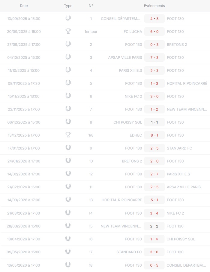Select the Date column header
This screenshot has height=272, width=210.
pyautogui.click(x=24, y=6)
